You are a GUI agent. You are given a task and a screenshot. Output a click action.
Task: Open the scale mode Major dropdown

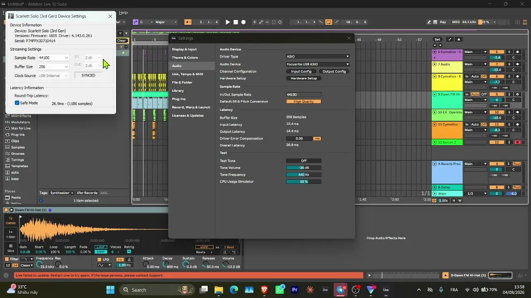click(x=166, y=22)
